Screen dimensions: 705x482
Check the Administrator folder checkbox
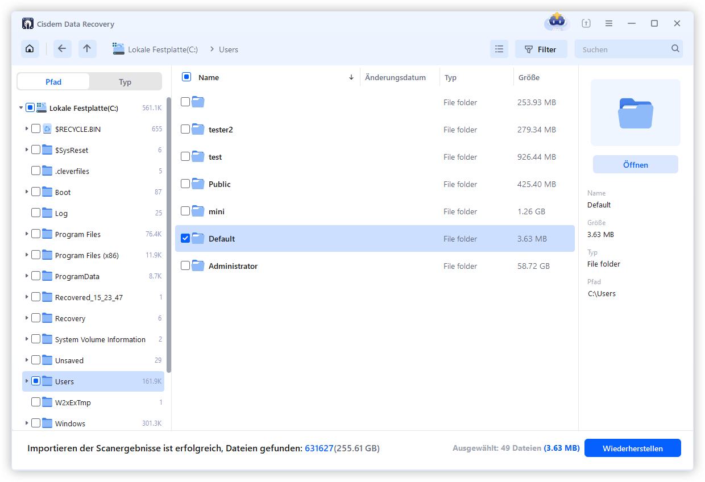coord(185,266)
